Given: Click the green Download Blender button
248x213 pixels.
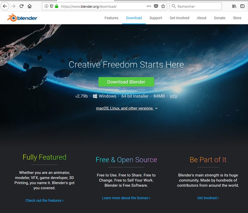Looking at the screenshot, I should (126, 82).
